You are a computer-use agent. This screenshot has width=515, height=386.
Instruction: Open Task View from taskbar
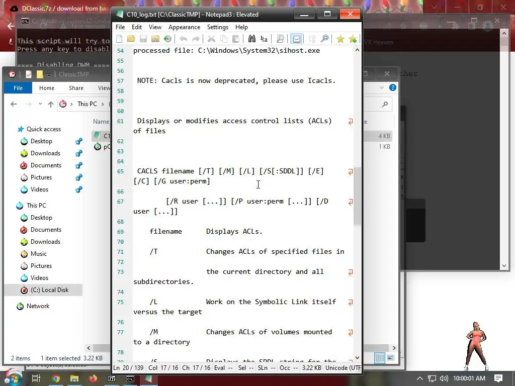point(36,378)
